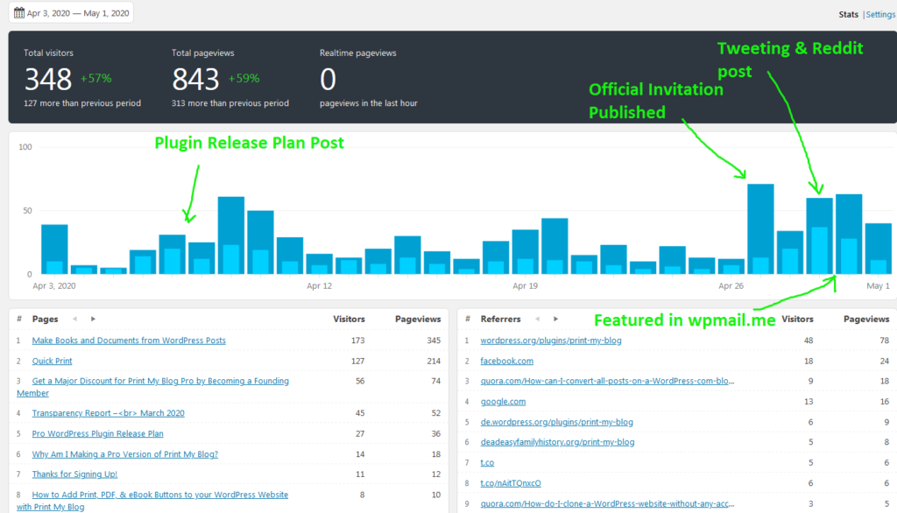The width and height of the screenshot is (897, 513).
Task: Click the 100 label on the chart y-axis
Action: (x=25, y=147)
